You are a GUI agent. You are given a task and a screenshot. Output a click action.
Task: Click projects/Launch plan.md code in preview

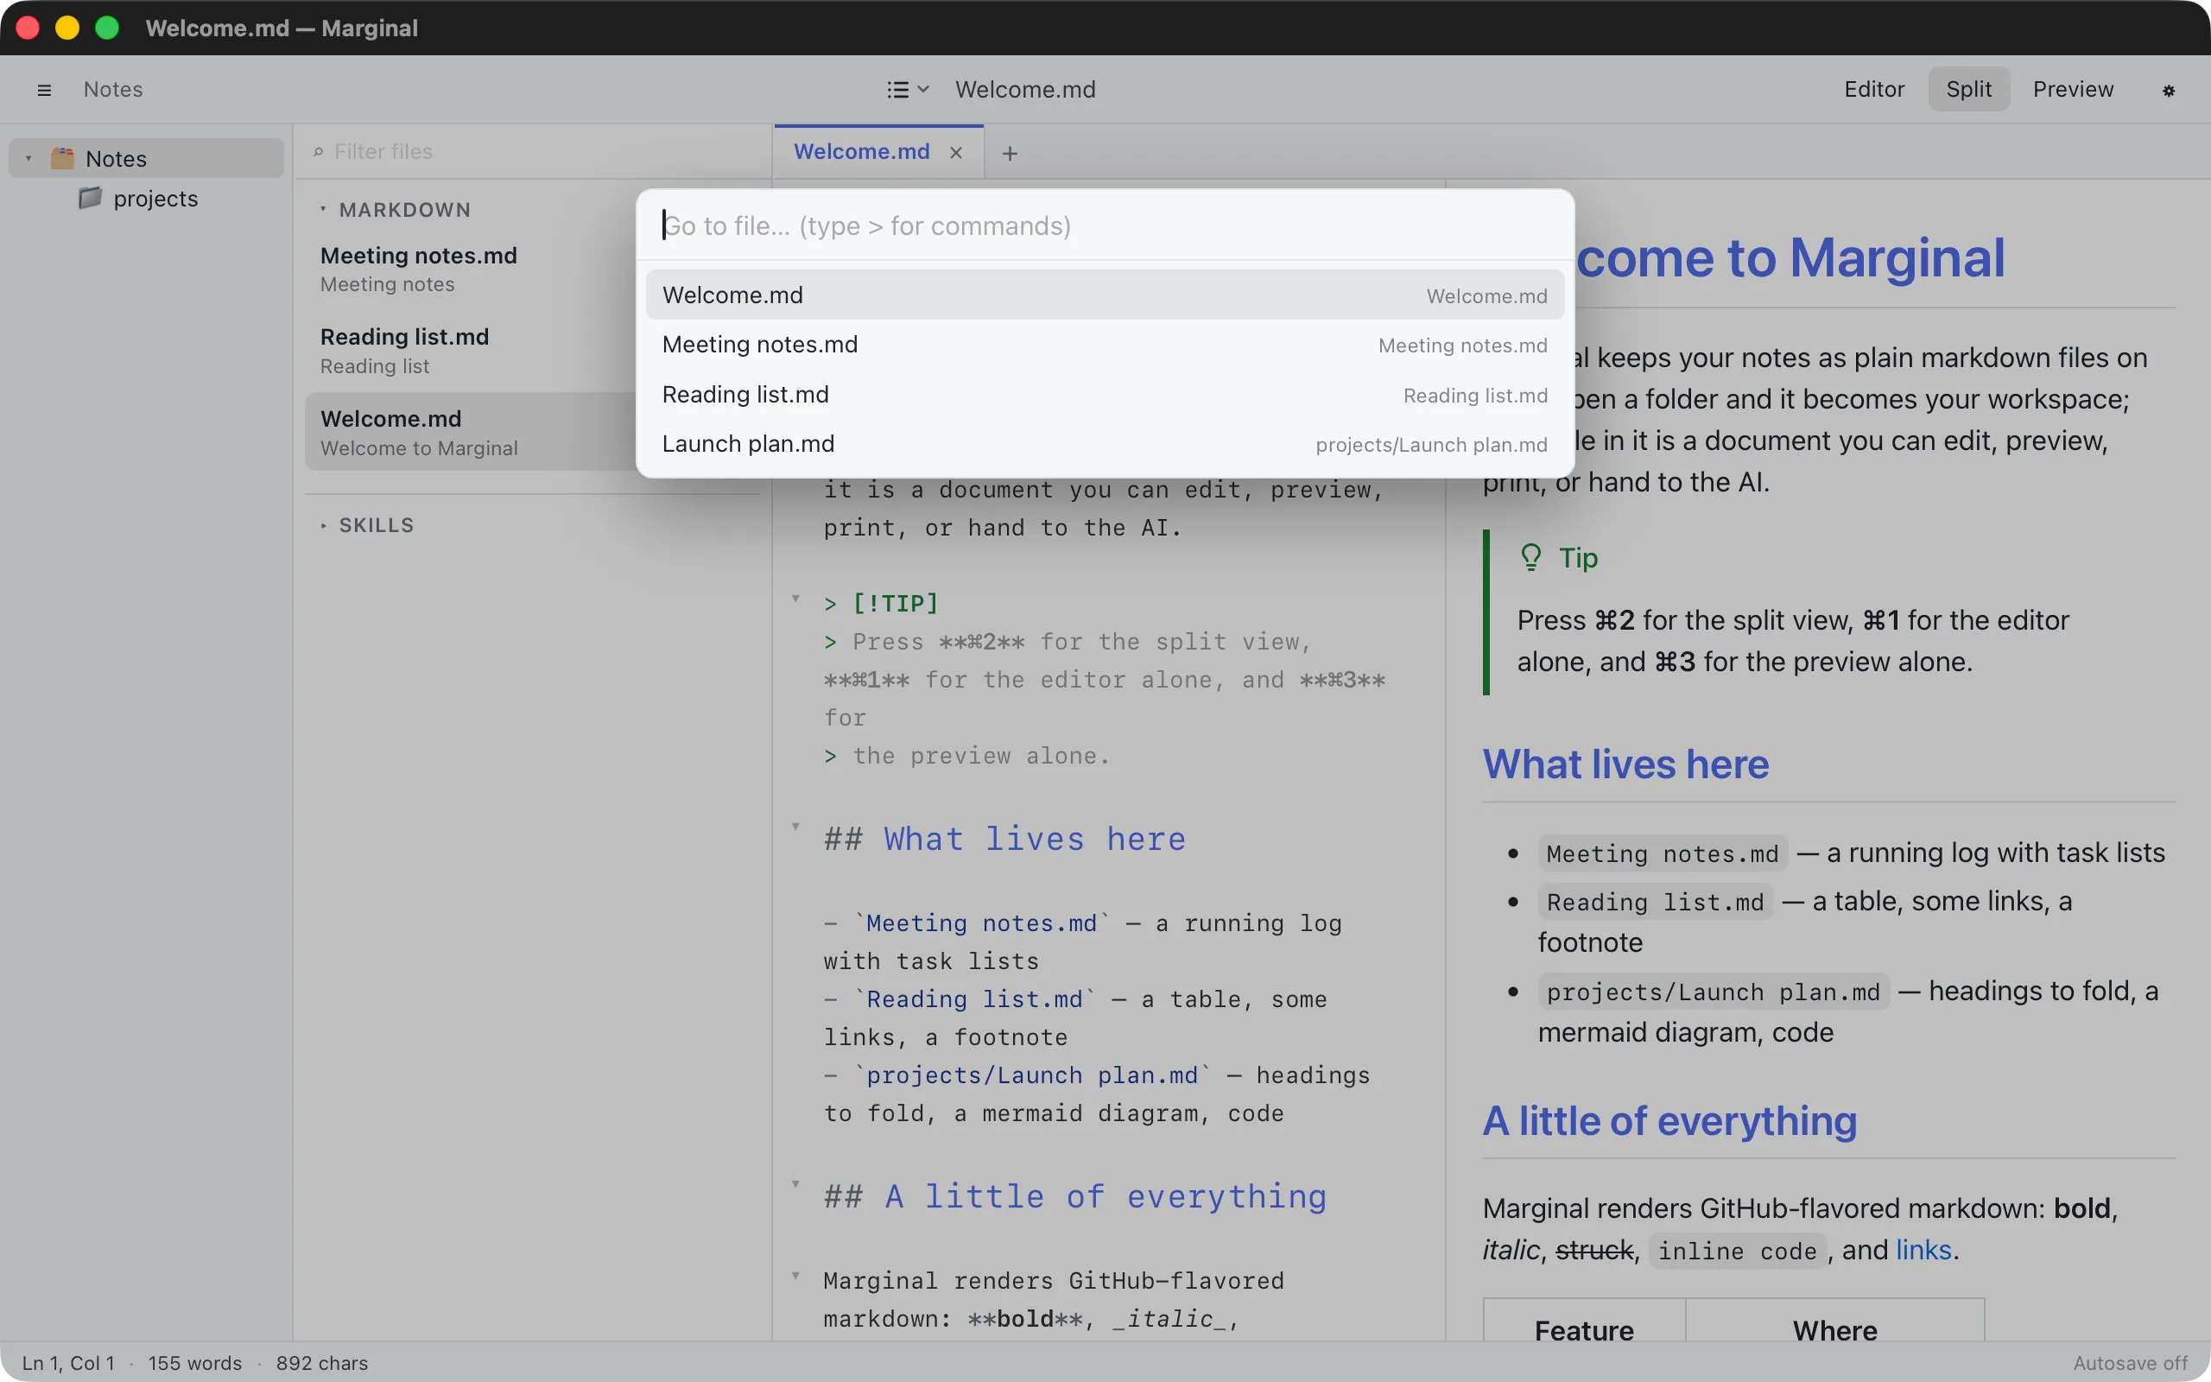pyautogui.click(x=1713, y=992)
